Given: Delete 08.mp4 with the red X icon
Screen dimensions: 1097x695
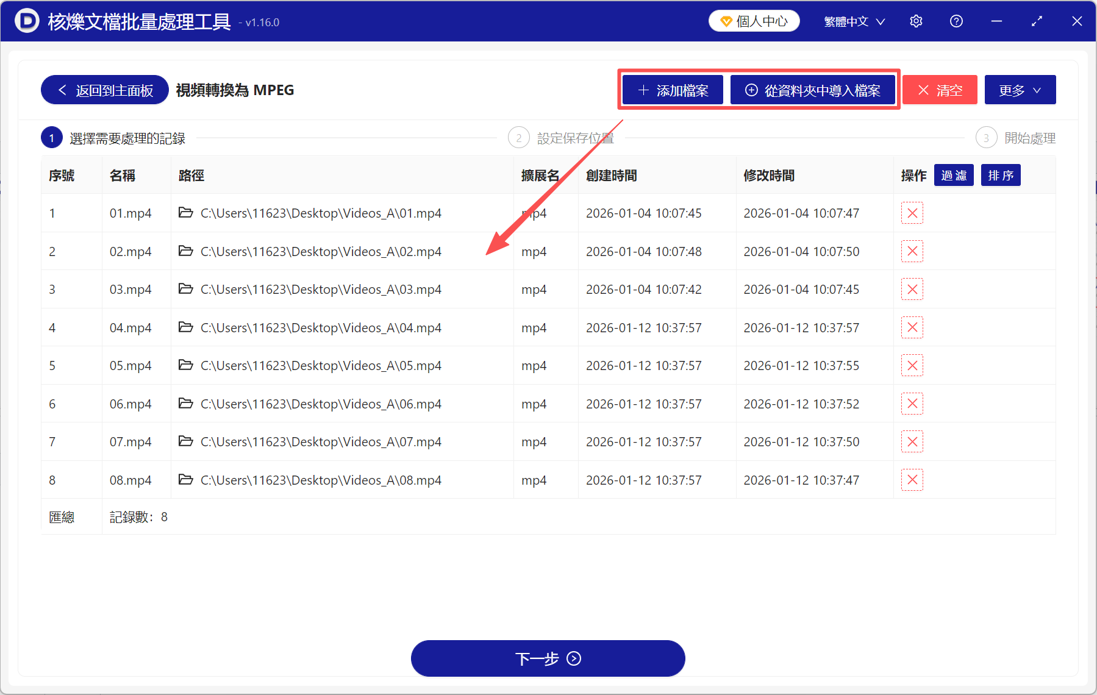Looking at the screenshot, I should pos(912,480).
